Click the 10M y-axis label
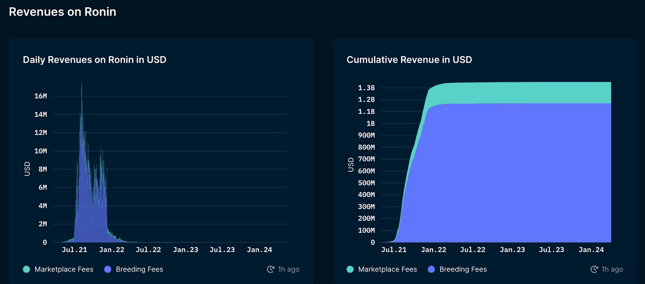This screenshot has height=284, width=645. [41, 151]
